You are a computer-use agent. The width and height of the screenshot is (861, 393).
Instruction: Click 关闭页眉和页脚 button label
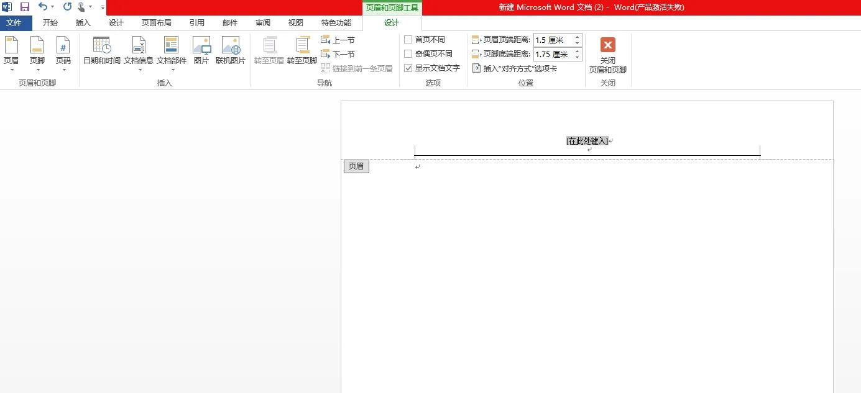608,65
